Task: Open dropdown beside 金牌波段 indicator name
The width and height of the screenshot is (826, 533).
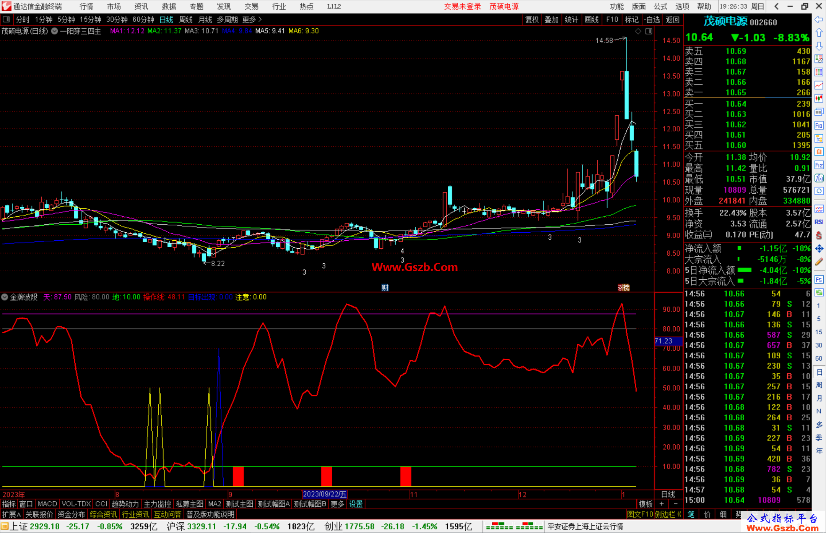Action: click(x=5, y=297)
